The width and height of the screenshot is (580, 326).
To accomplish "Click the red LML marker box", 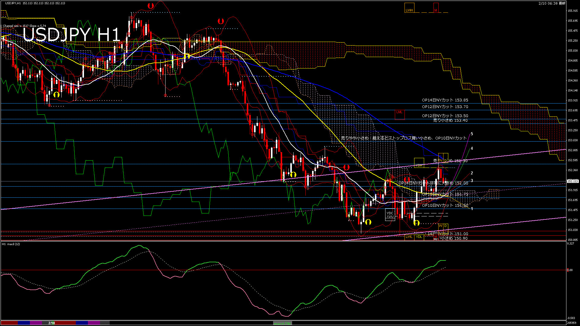I will coord(399,114).
